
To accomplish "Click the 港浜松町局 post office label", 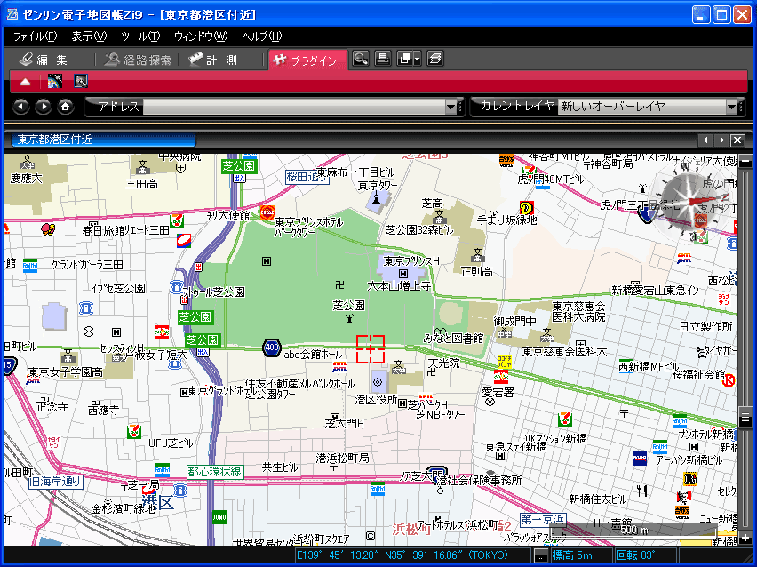I will coord(342,458).
